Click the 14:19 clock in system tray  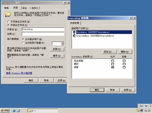(x=147, y=111)
